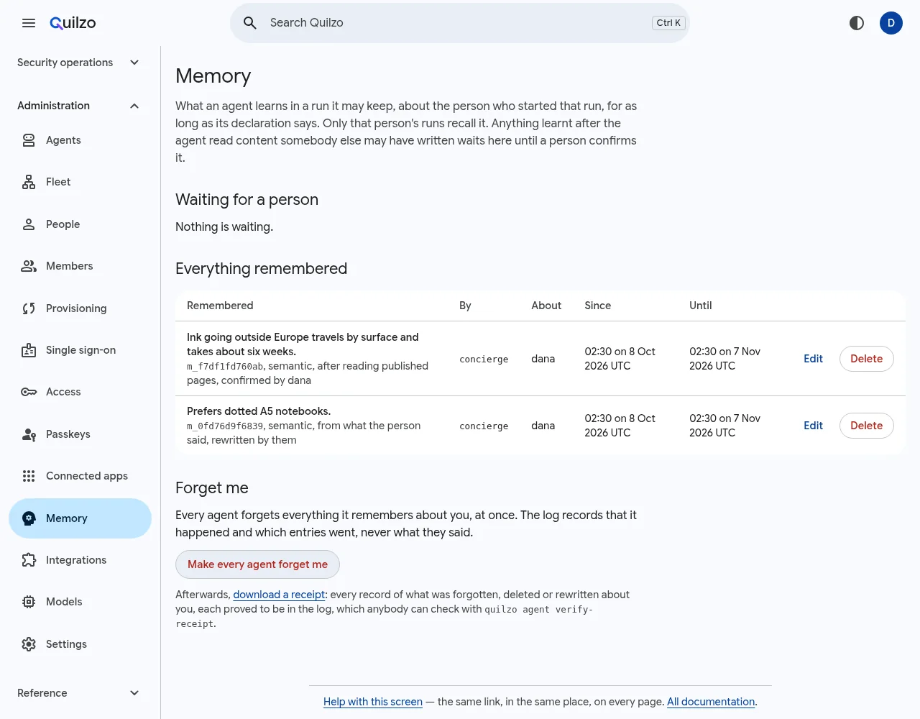Click the Access key icon
The image size is (920, 719).
pyautogui.click(x=29, y=392)
